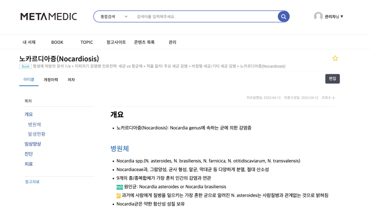Click the 최초발행일 2022-04-12 date

[263, 98]
